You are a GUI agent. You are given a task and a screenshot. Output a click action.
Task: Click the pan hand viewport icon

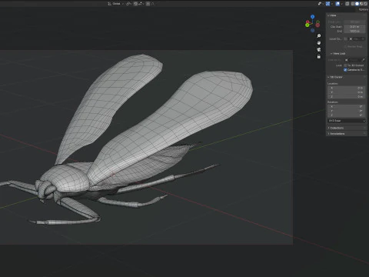pyautogui.click(x=319, y=42)
